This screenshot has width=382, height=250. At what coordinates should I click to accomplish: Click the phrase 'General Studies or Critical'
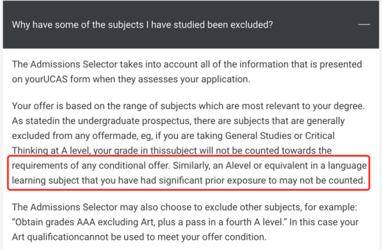click(280, 136)
